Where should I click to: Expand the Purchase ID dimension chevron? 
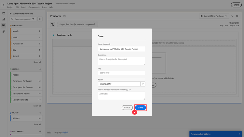tap(39, 44)
